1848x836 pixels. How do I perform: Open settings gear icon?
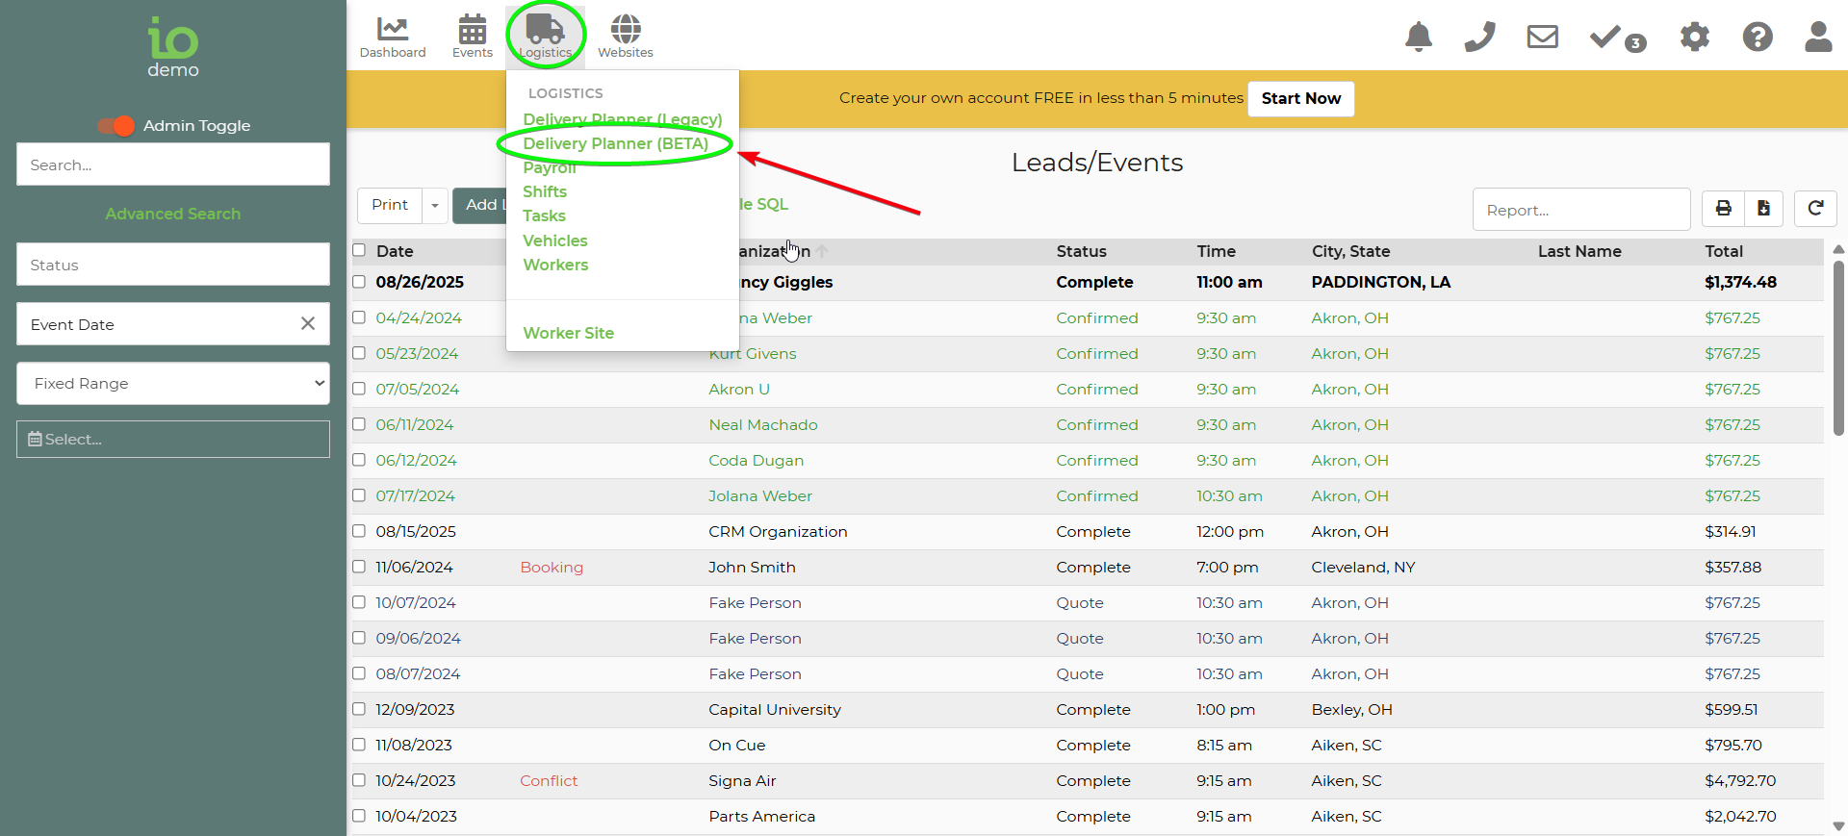1694,38
